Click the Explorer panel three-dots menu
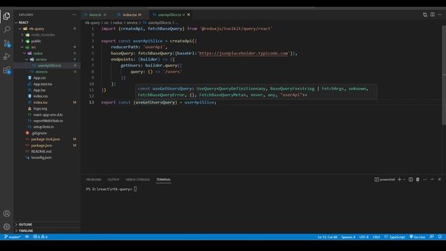This screenshot has width=446, height=251. click(75, 15)
